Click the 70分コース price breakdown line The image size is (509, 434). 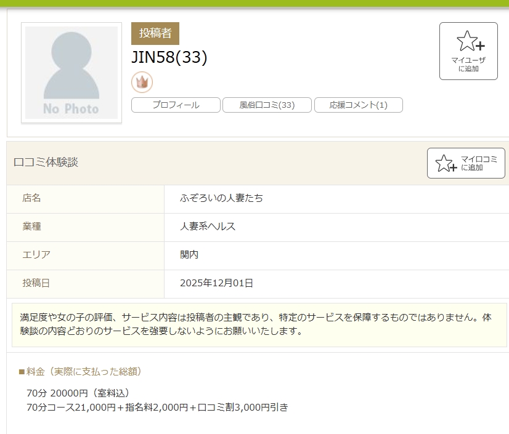click(157, 407)
